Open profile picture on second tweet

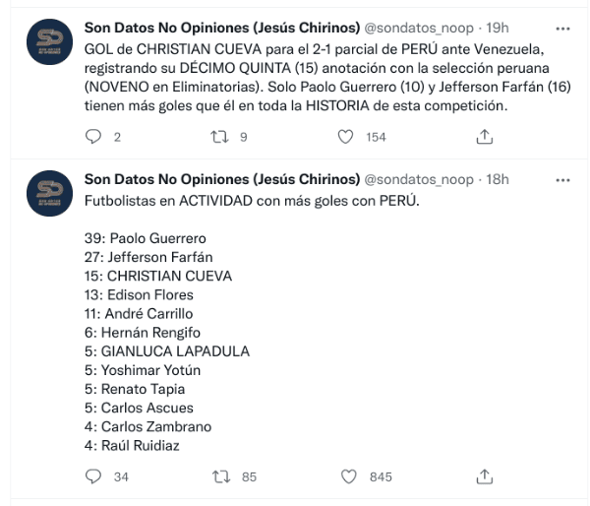click(48, 194)
